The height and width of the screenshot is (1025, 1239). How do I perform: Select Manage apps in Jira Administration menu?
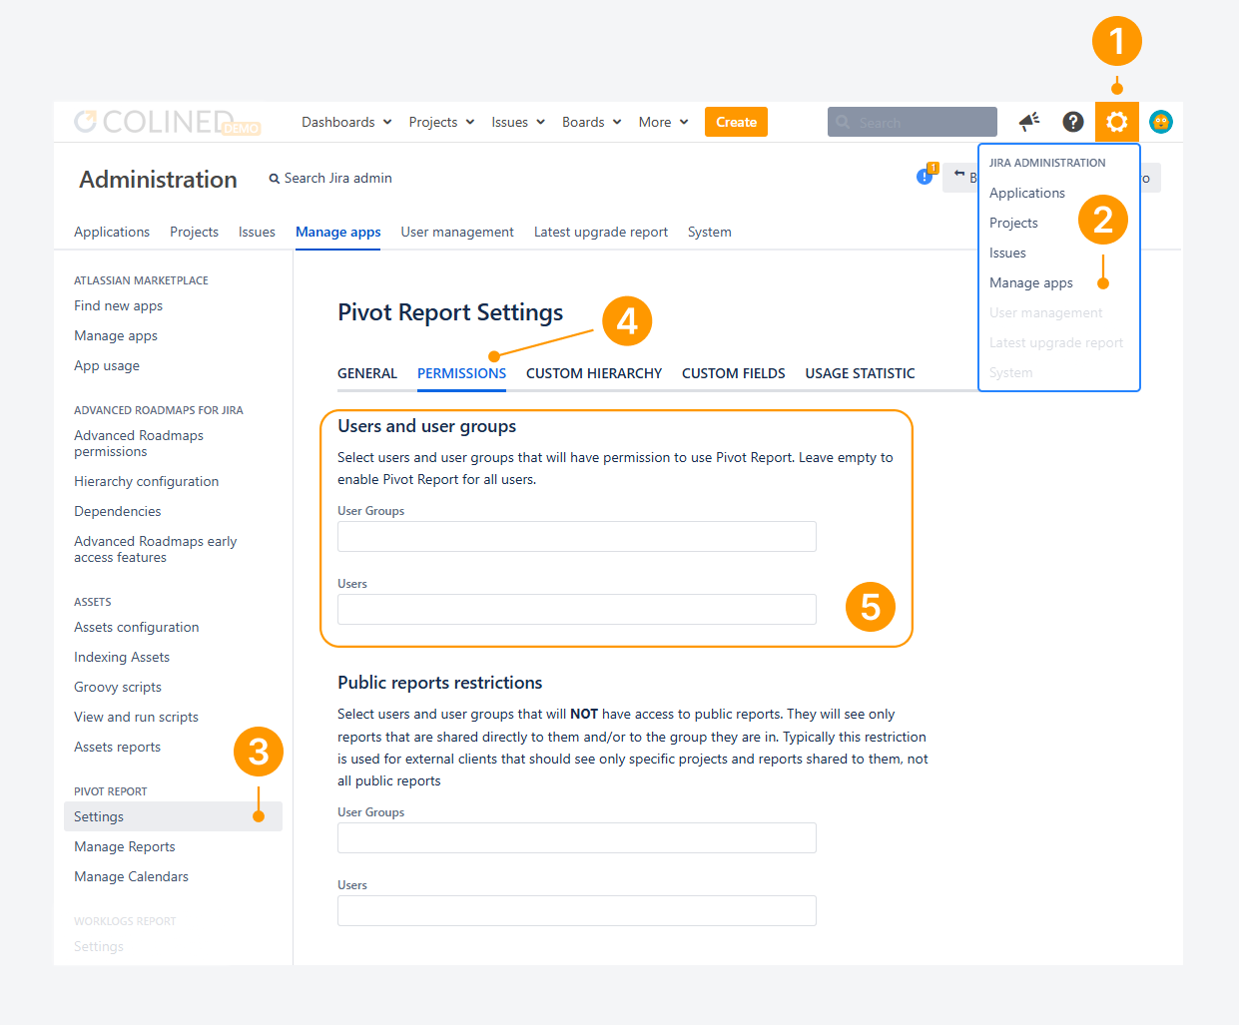[1031, 282]
